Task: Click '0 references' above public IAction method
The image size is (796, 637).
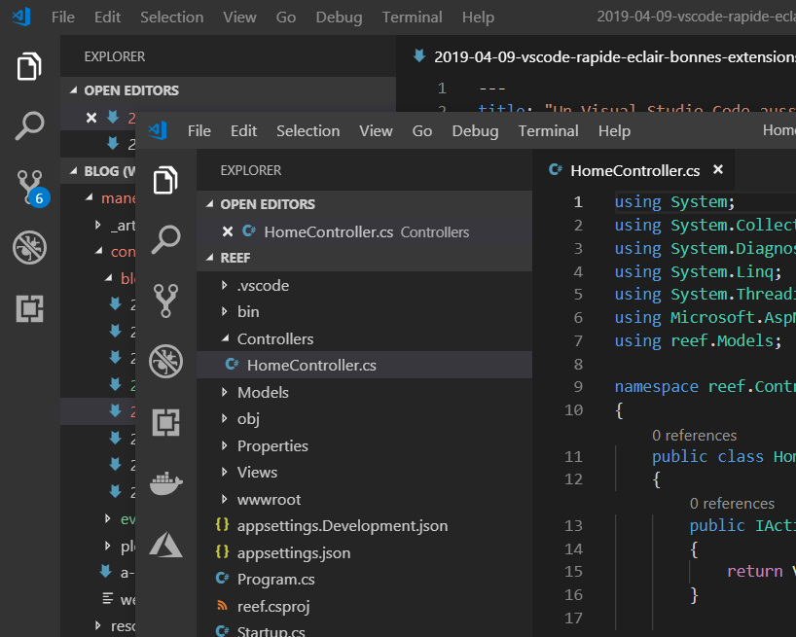Action: point(732,504)
